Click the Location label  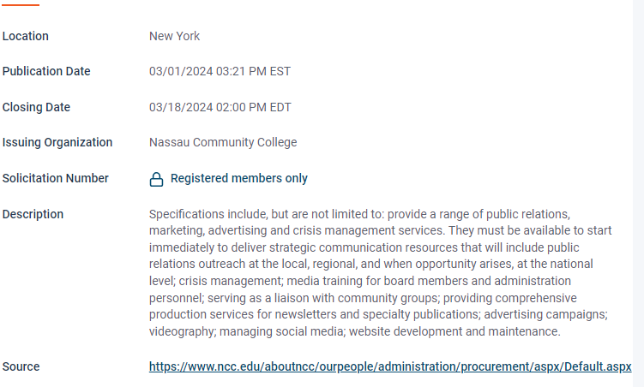click(26, 36)
